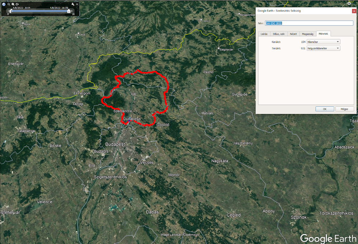Click the Törökszentmiklós map label

pyautogui.click(x=336, y=213)
